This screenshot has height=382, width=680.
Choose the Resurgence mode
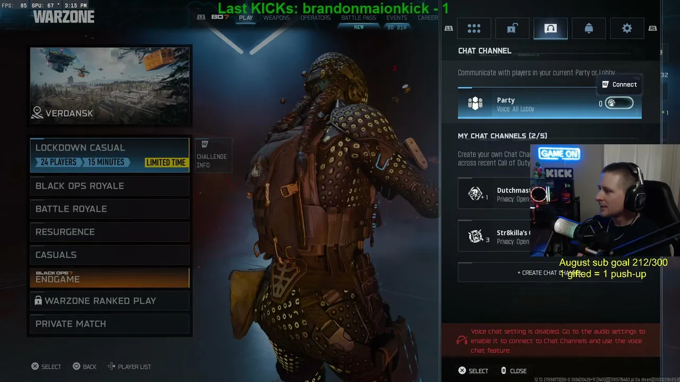coord(109,232)
